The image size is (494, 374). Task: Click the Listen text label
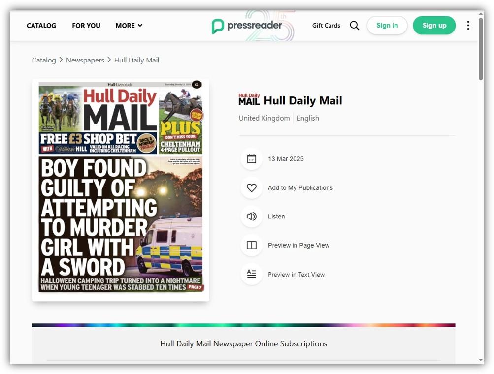click(276, 217)
